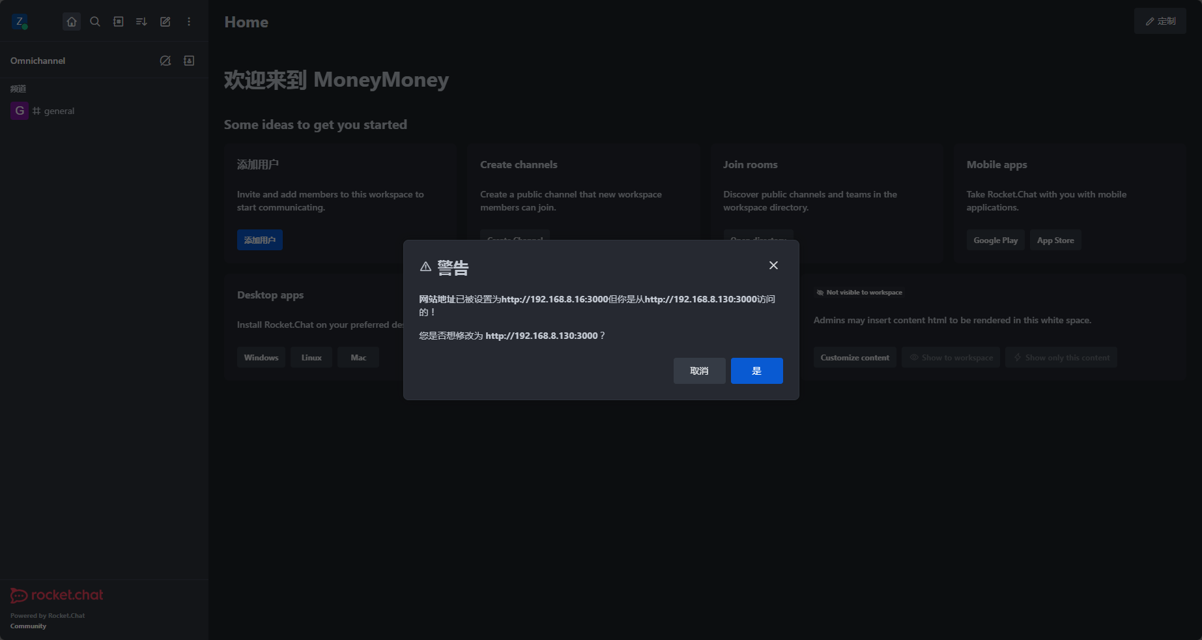Screen dimensions: 1202x640
Task: Open the search magnifier icon
Action: tap(95, 22)
